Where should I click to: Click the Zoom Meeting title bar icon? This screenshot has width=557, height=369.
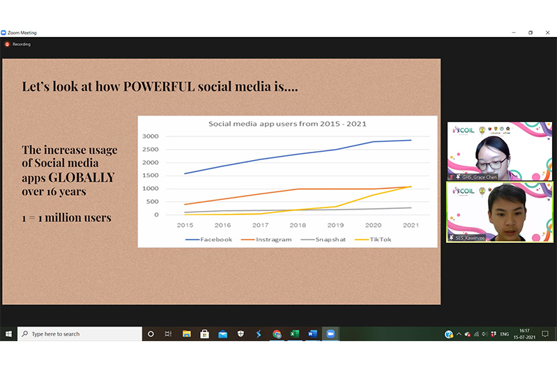tap(3, 33)
